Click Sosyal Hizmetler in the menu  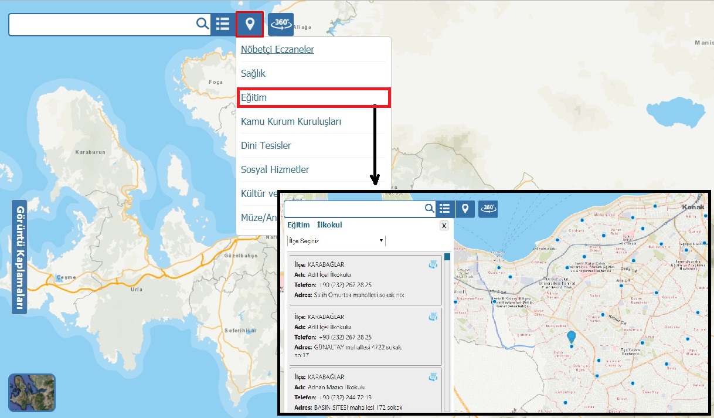275,169
